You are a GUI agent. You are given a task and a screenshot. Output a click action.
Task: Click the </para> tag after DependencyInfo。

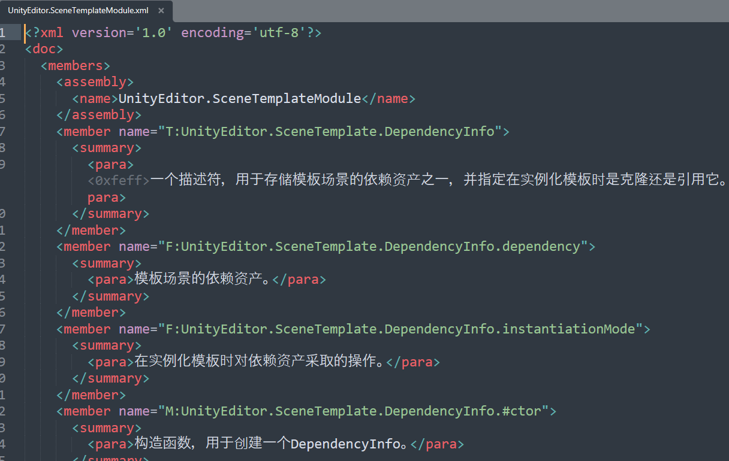(x=438, y=444)
